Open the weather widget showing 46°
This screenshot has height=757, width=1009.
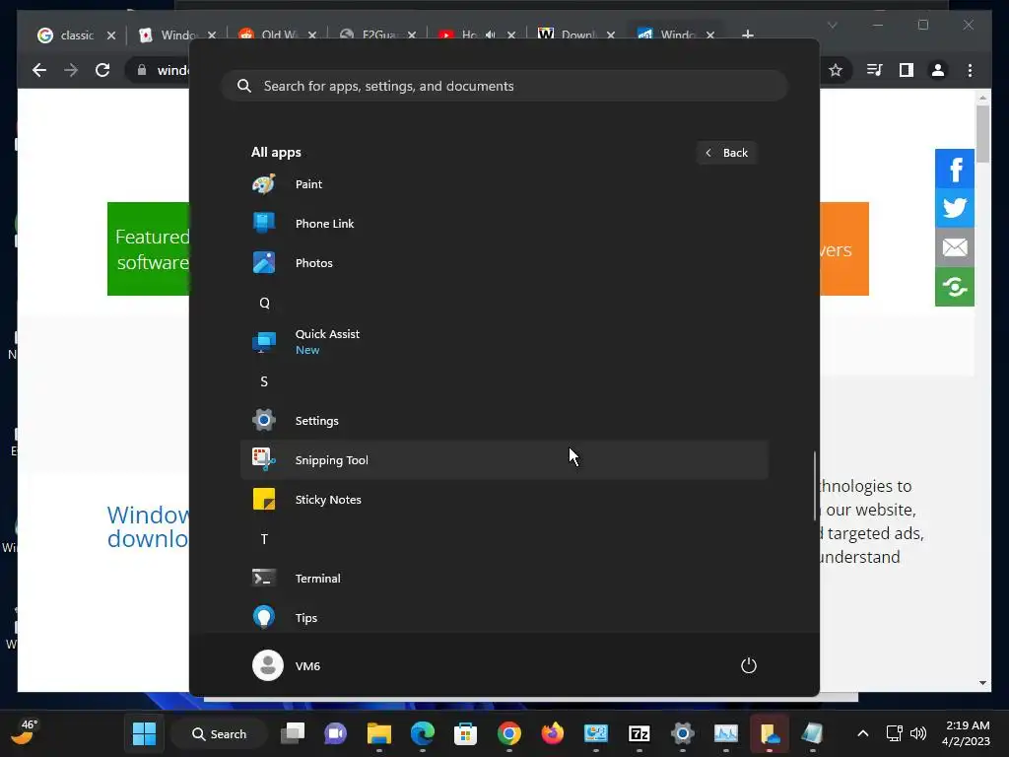tap(24, 732)
